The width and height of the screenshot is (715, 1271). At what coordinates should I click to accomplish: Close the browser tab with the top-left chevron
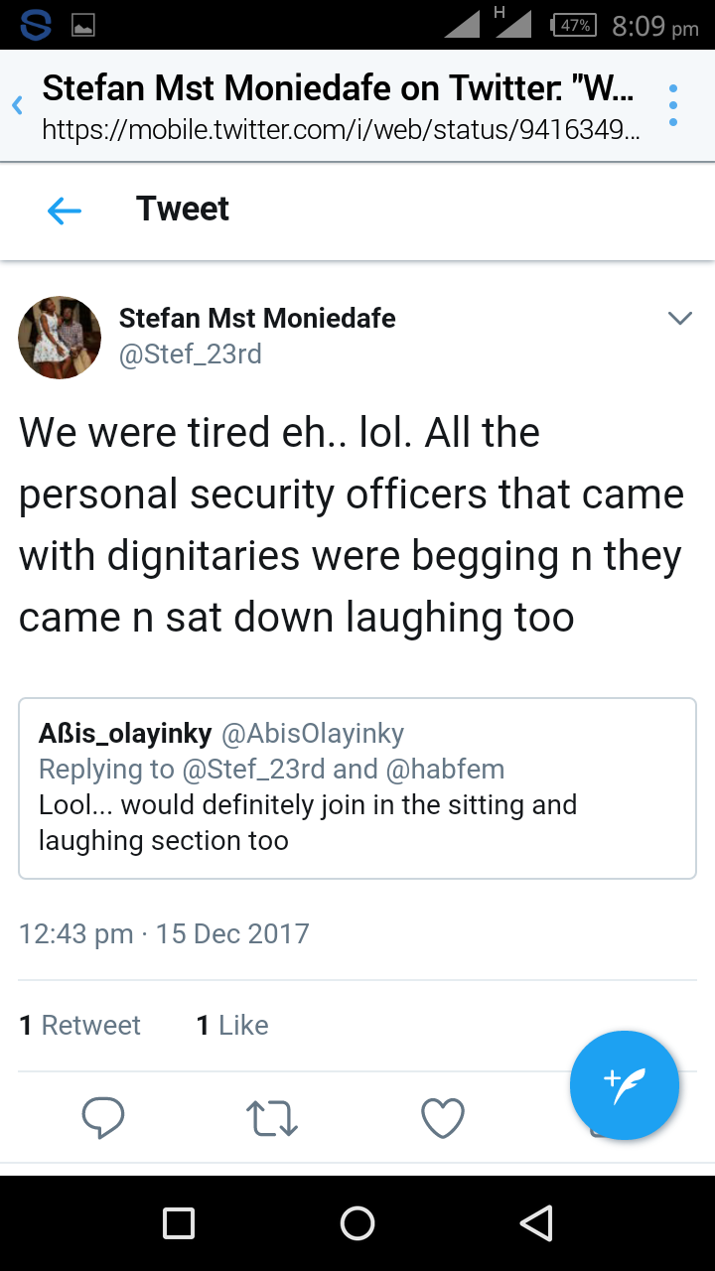[x=17, y=105]
